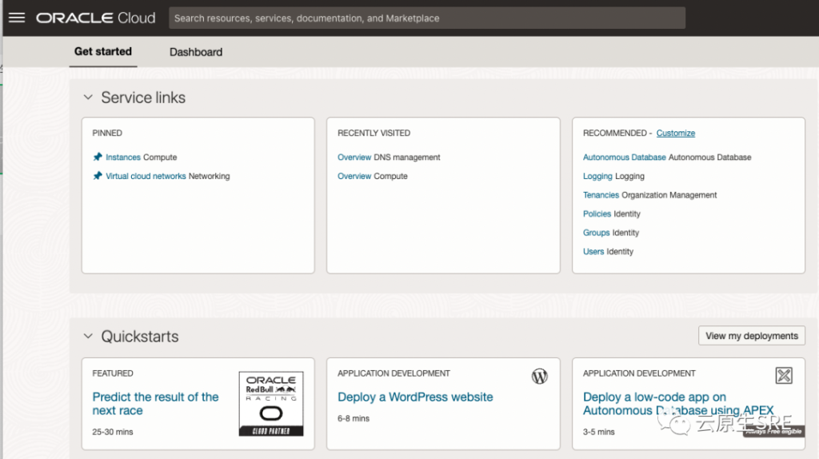
Task: Focus the search resources input field
Action: [427, 18]
